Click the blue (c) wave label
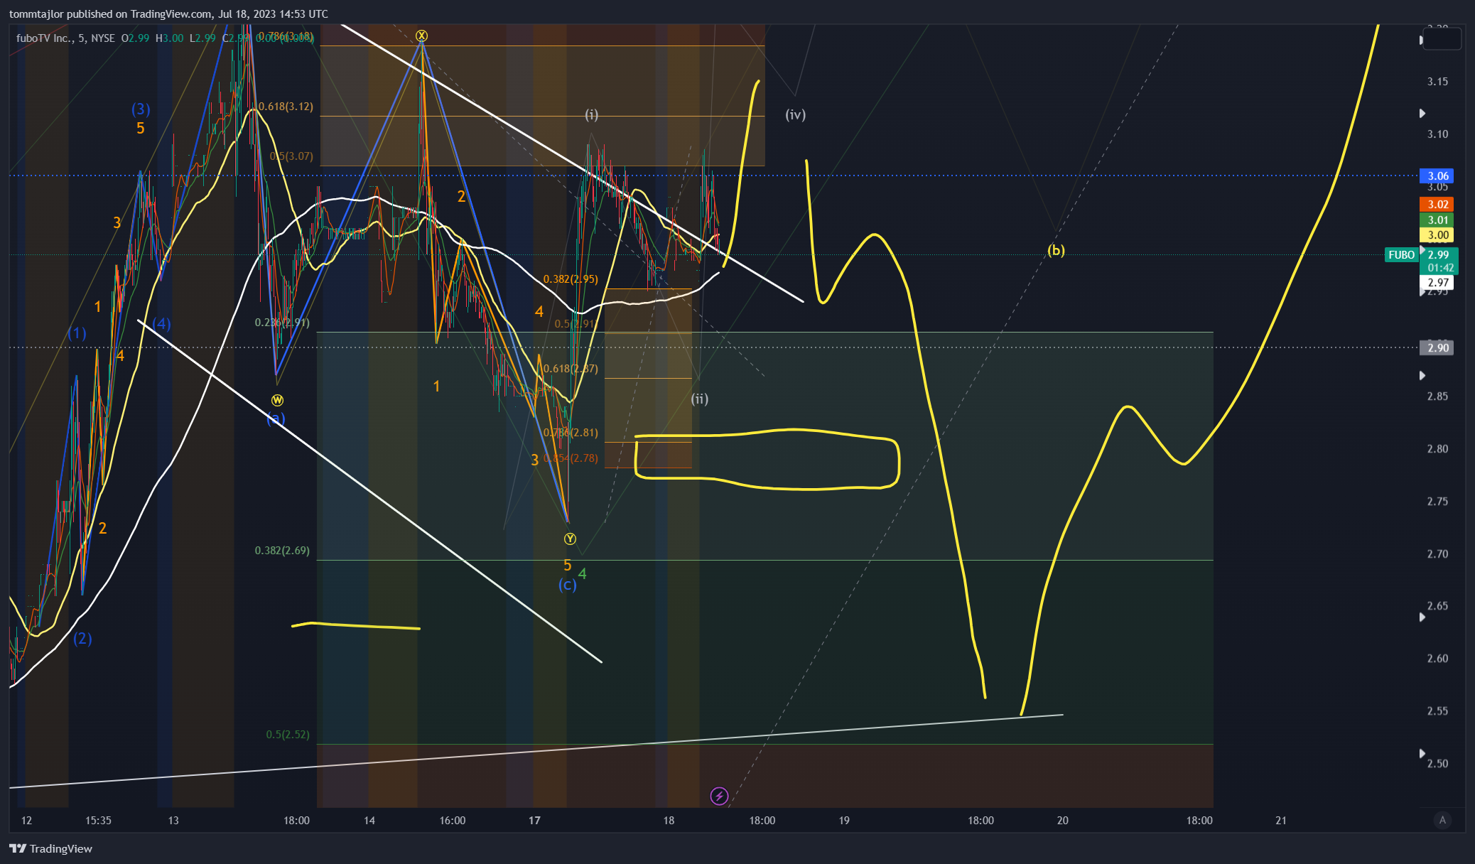 tap(567, 584)
